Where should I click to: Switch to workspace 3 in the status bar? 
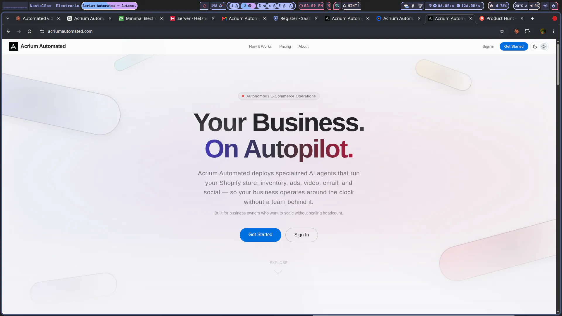click(262, 6)
